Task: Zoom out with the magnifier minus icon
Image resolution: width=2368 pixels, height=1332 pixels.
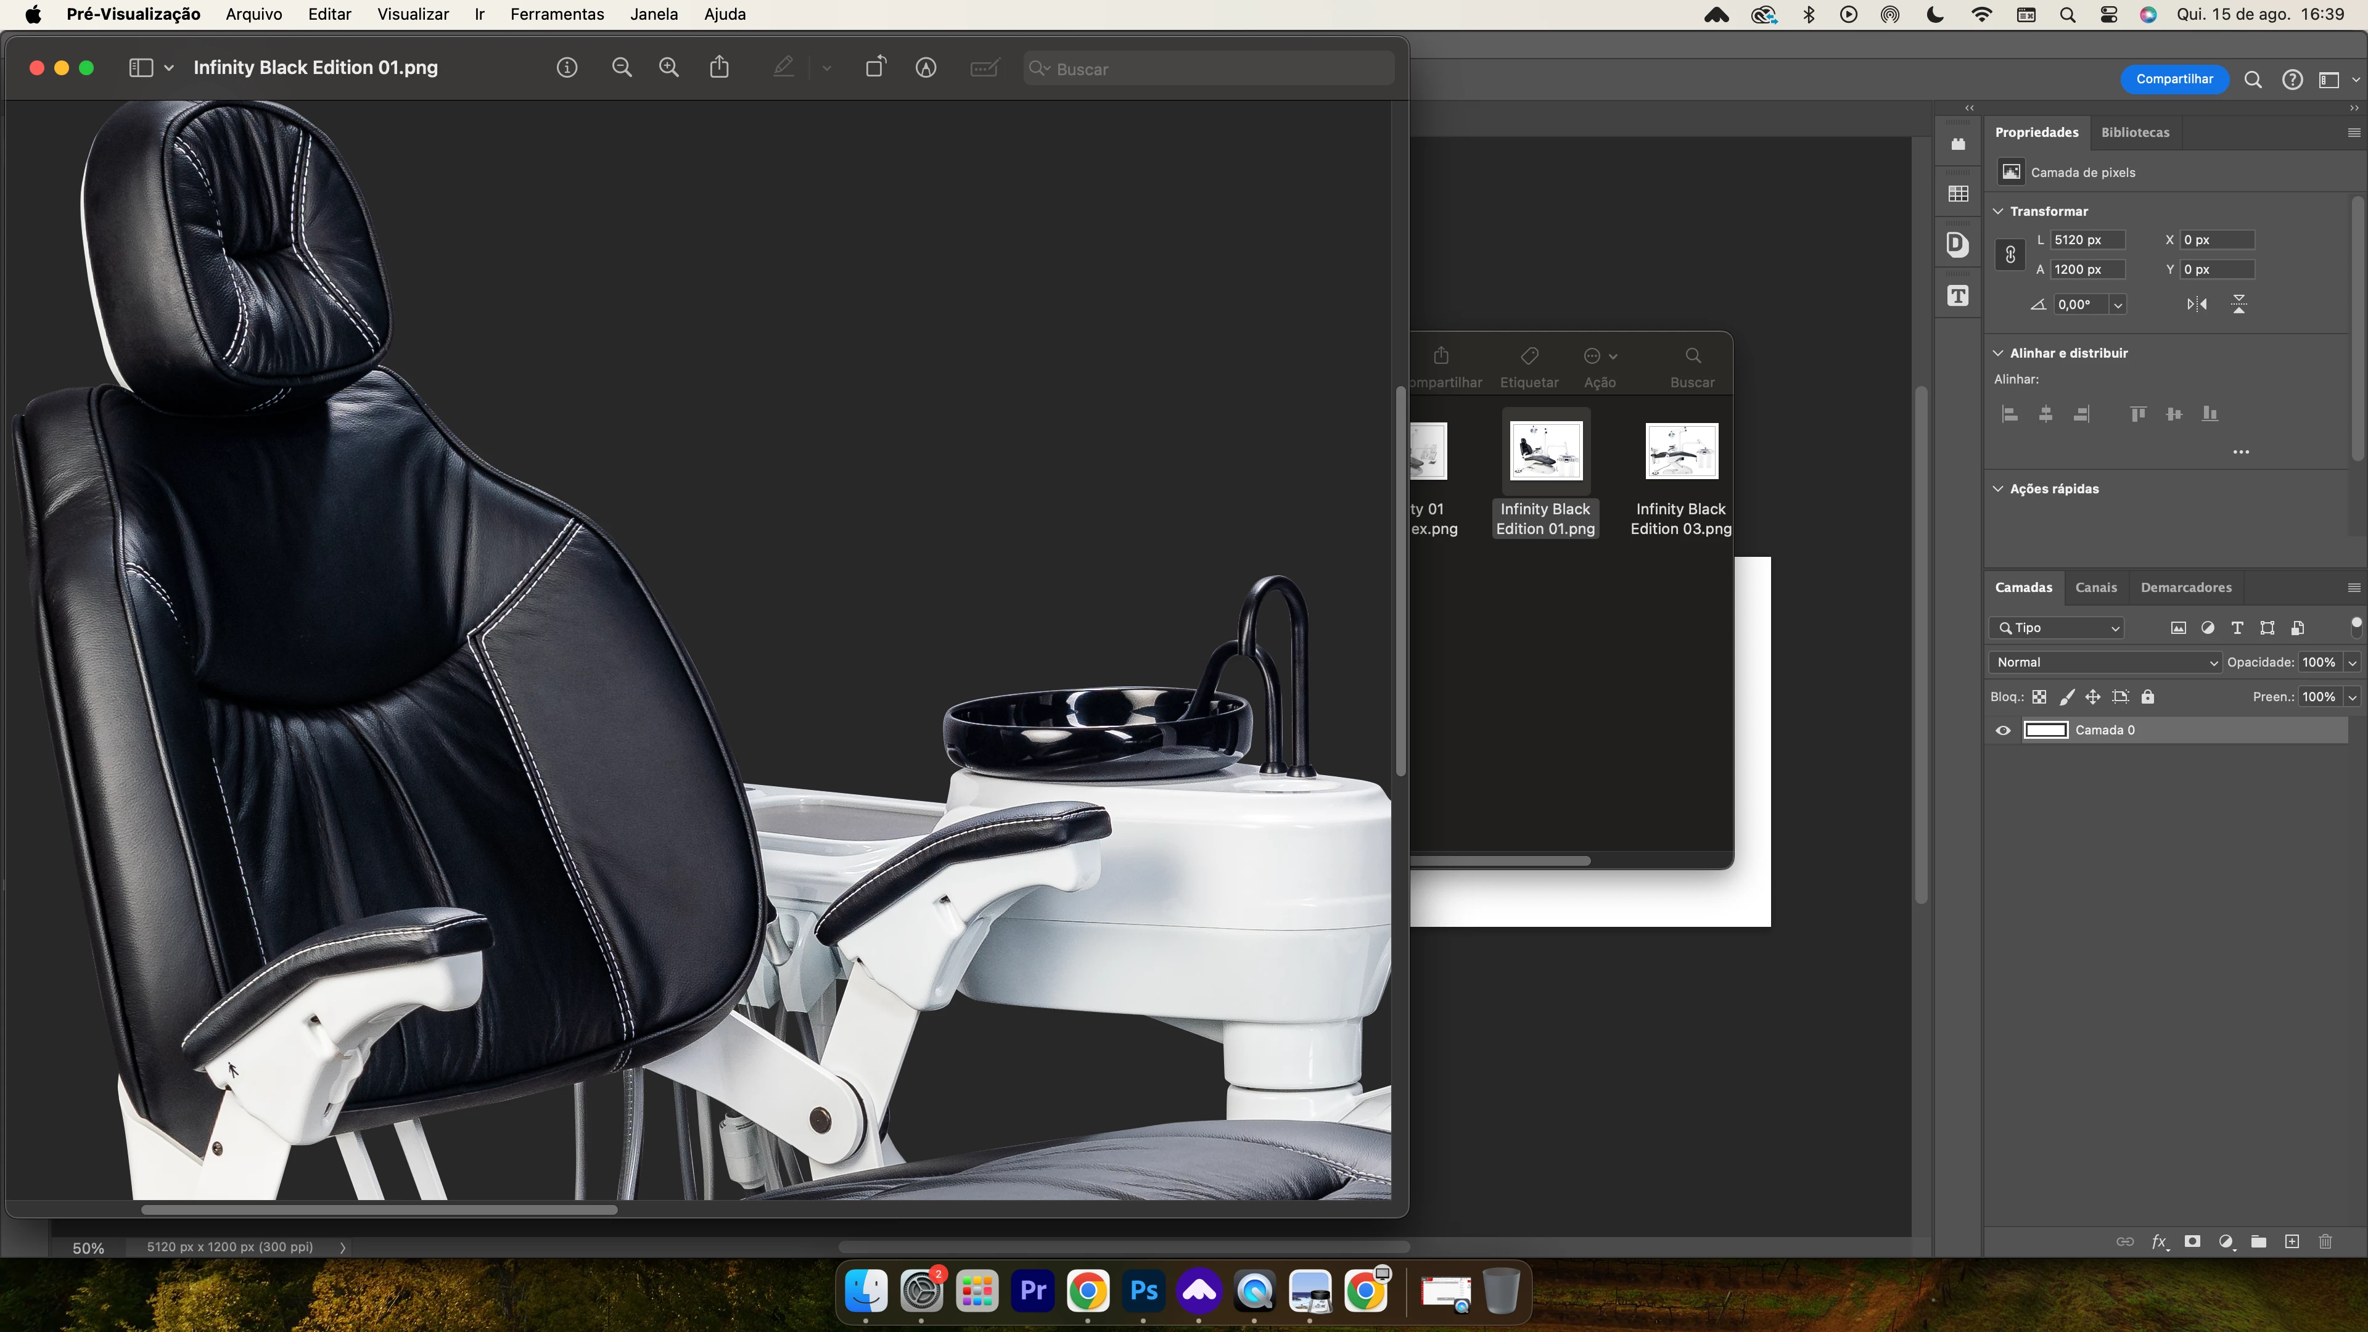Action: point(622,68)
